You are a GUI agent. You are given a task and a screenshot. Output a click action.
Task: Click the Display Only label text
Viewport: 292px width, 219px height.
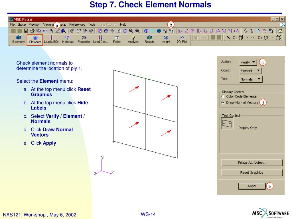click(x=248, y=128)
